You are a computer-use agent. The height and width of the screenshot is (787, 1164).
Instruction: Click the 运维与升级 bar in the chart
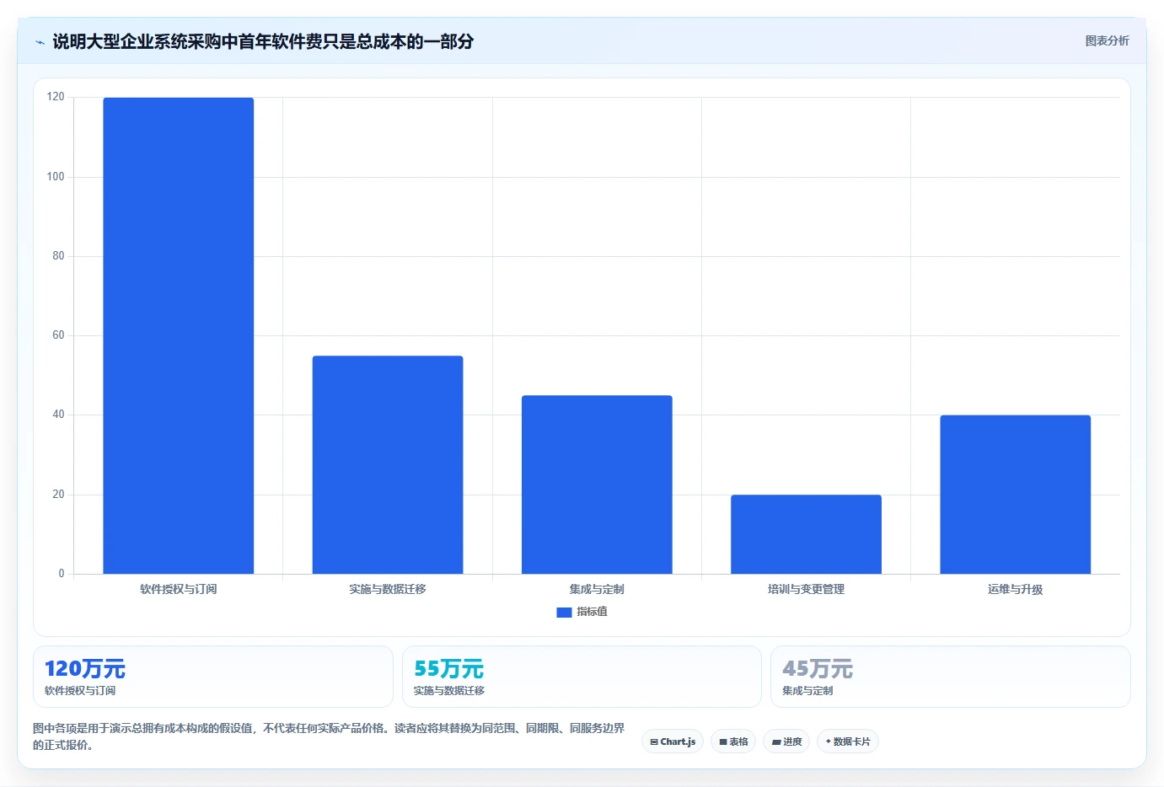(x=1016, y=495)
